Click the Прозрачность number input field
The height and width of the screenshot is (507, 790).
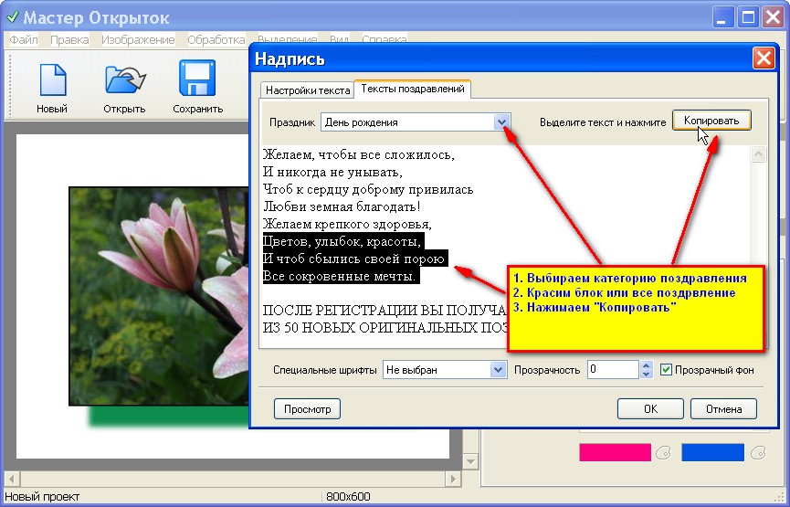(x=614, y=369)
